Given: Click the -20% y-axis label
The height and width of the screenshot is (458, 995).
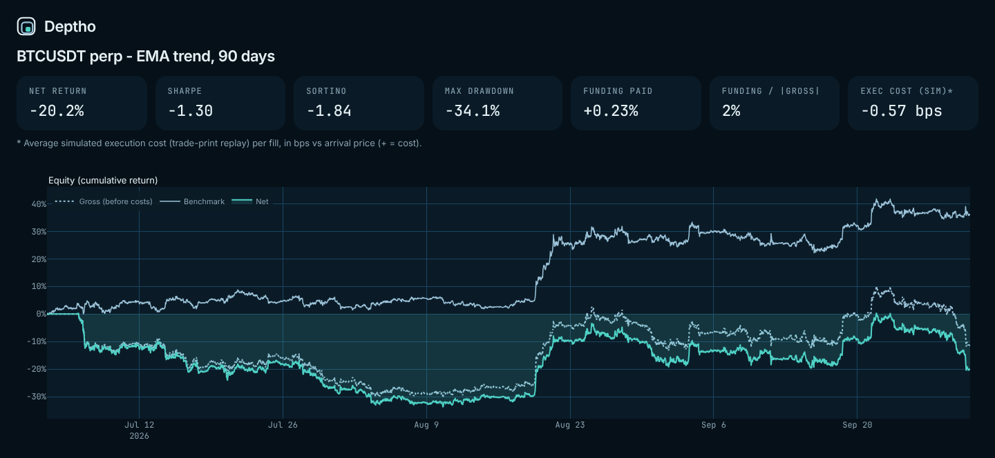Looking at the screenshot, I should pos(36,369).
